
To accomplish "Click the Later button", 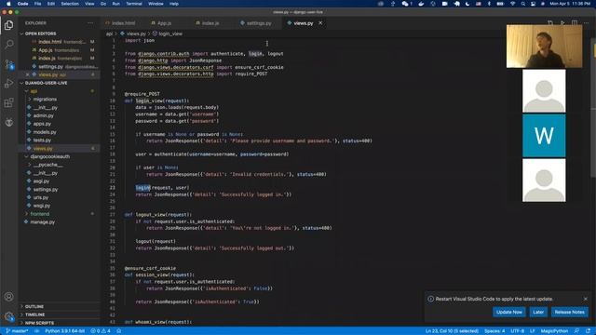I will tap(538, 312).
